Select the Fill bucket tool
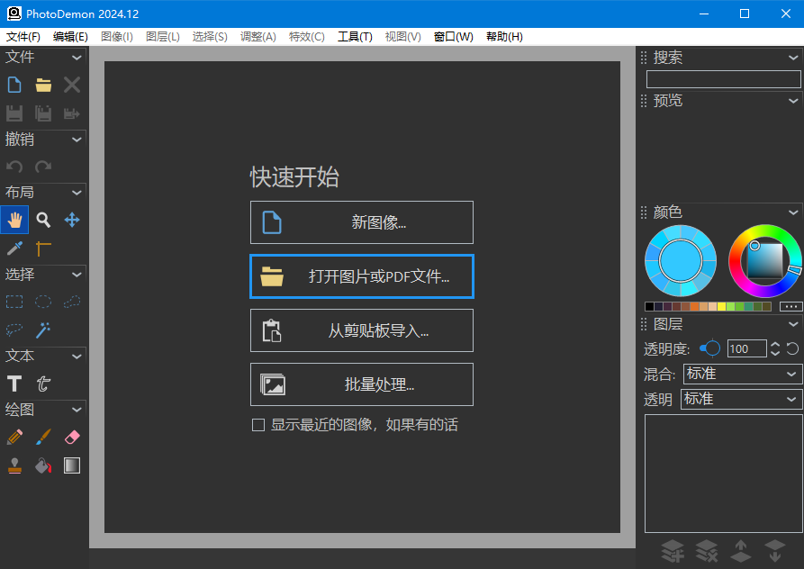 42,465
